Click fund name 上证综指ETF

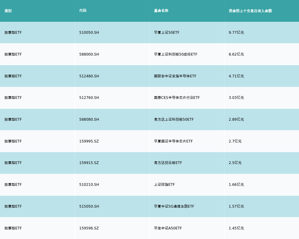click(164, 185)
